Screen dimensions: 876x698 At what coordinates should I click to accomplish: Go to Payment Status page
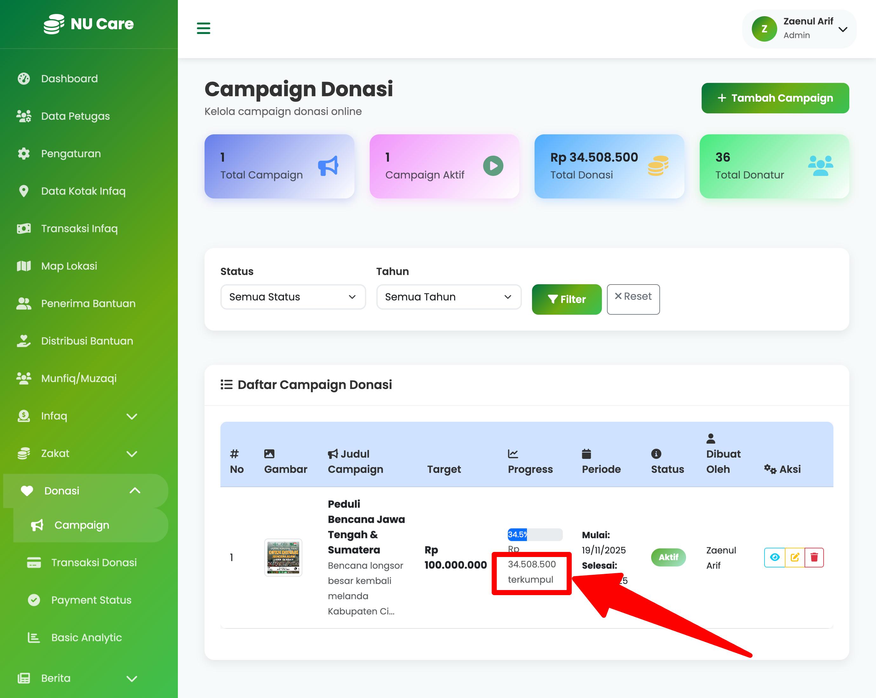[x=91, y=600]
